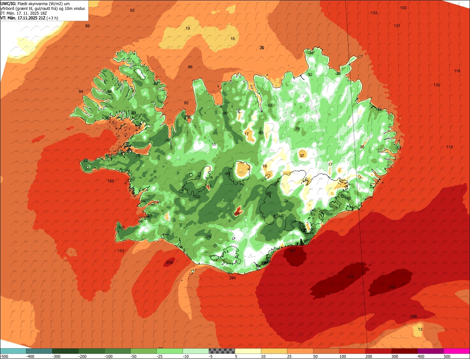Viewport: 470px width, 359px height.
Task: Click the -79 value in south Iceland
Action: pos(208,237)
